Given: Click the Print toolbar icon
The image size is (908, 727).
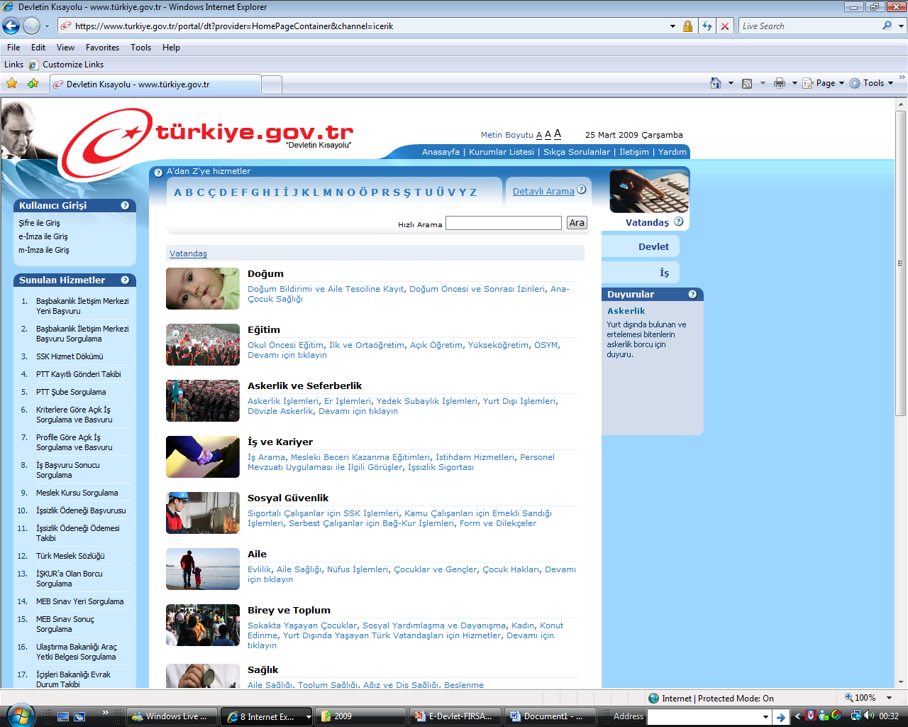Looking at the screenshot, I should 780,83.
